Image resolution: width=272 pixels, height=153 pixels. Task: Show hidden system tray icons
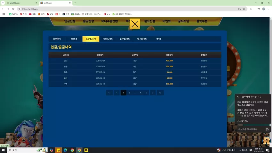[x=240, y=150]
